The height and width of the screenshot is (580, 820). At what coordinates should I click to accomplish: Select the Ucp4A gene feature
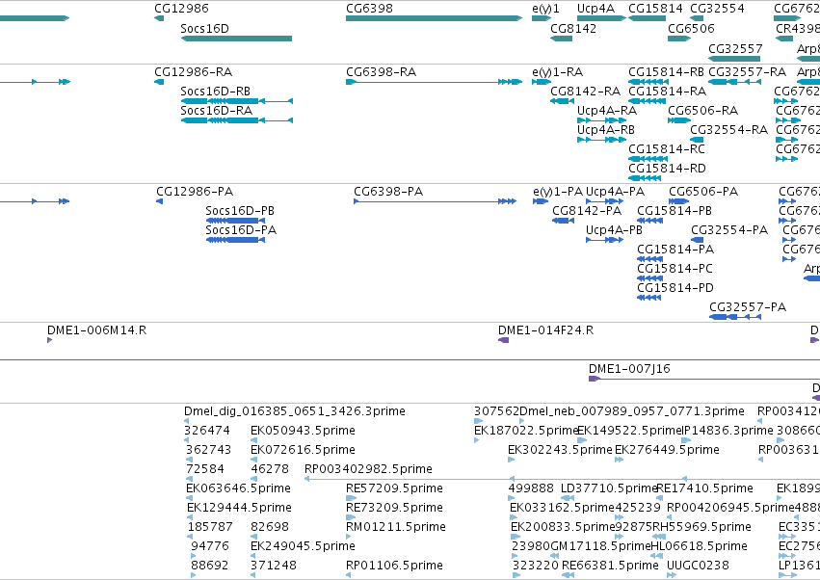(601, 18)
